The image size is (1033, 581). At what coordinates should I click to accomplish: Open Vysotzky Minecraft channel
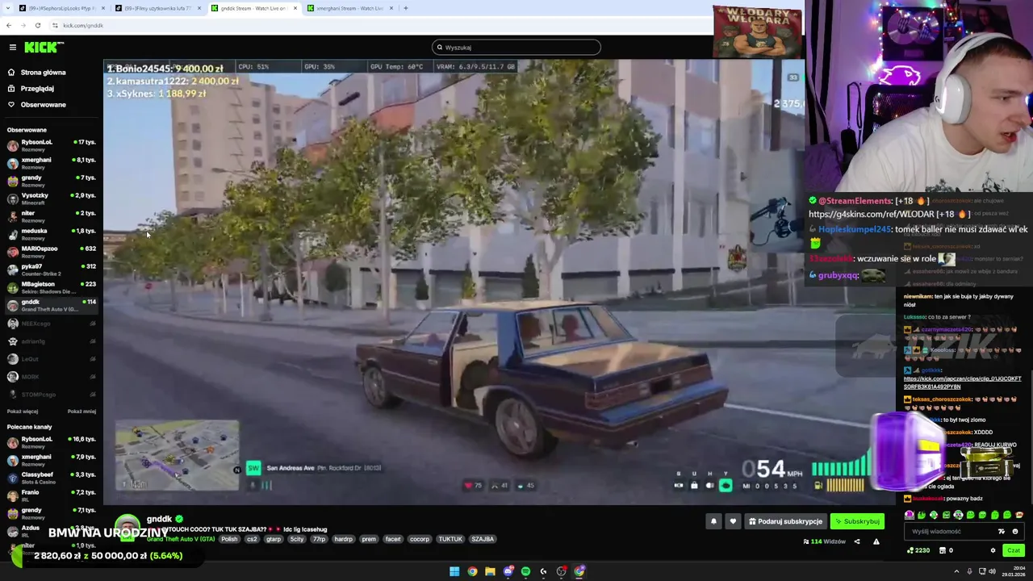click(x=51, y=199)
